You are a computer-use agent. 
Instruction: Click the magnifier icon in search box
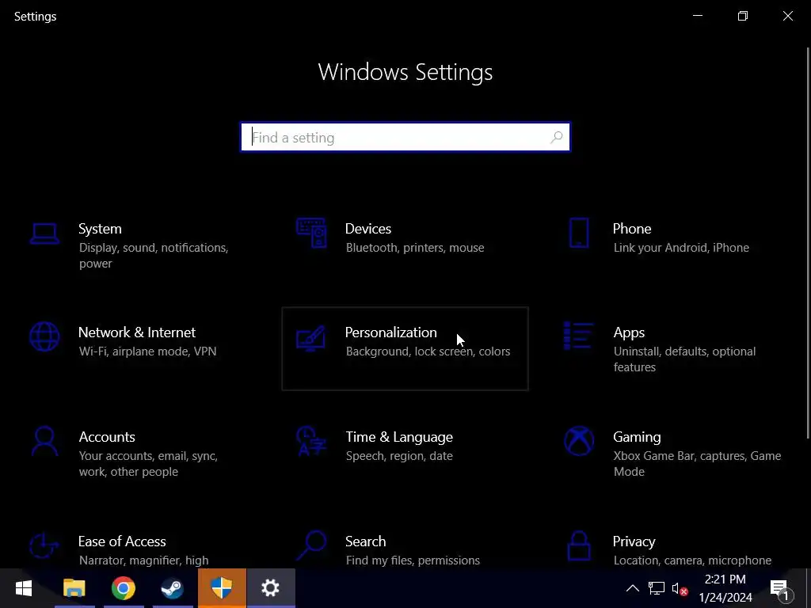557,137
